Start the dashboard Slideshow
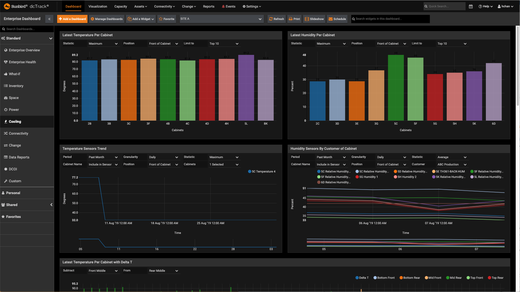The image size is (520, 292). point(314,19)
